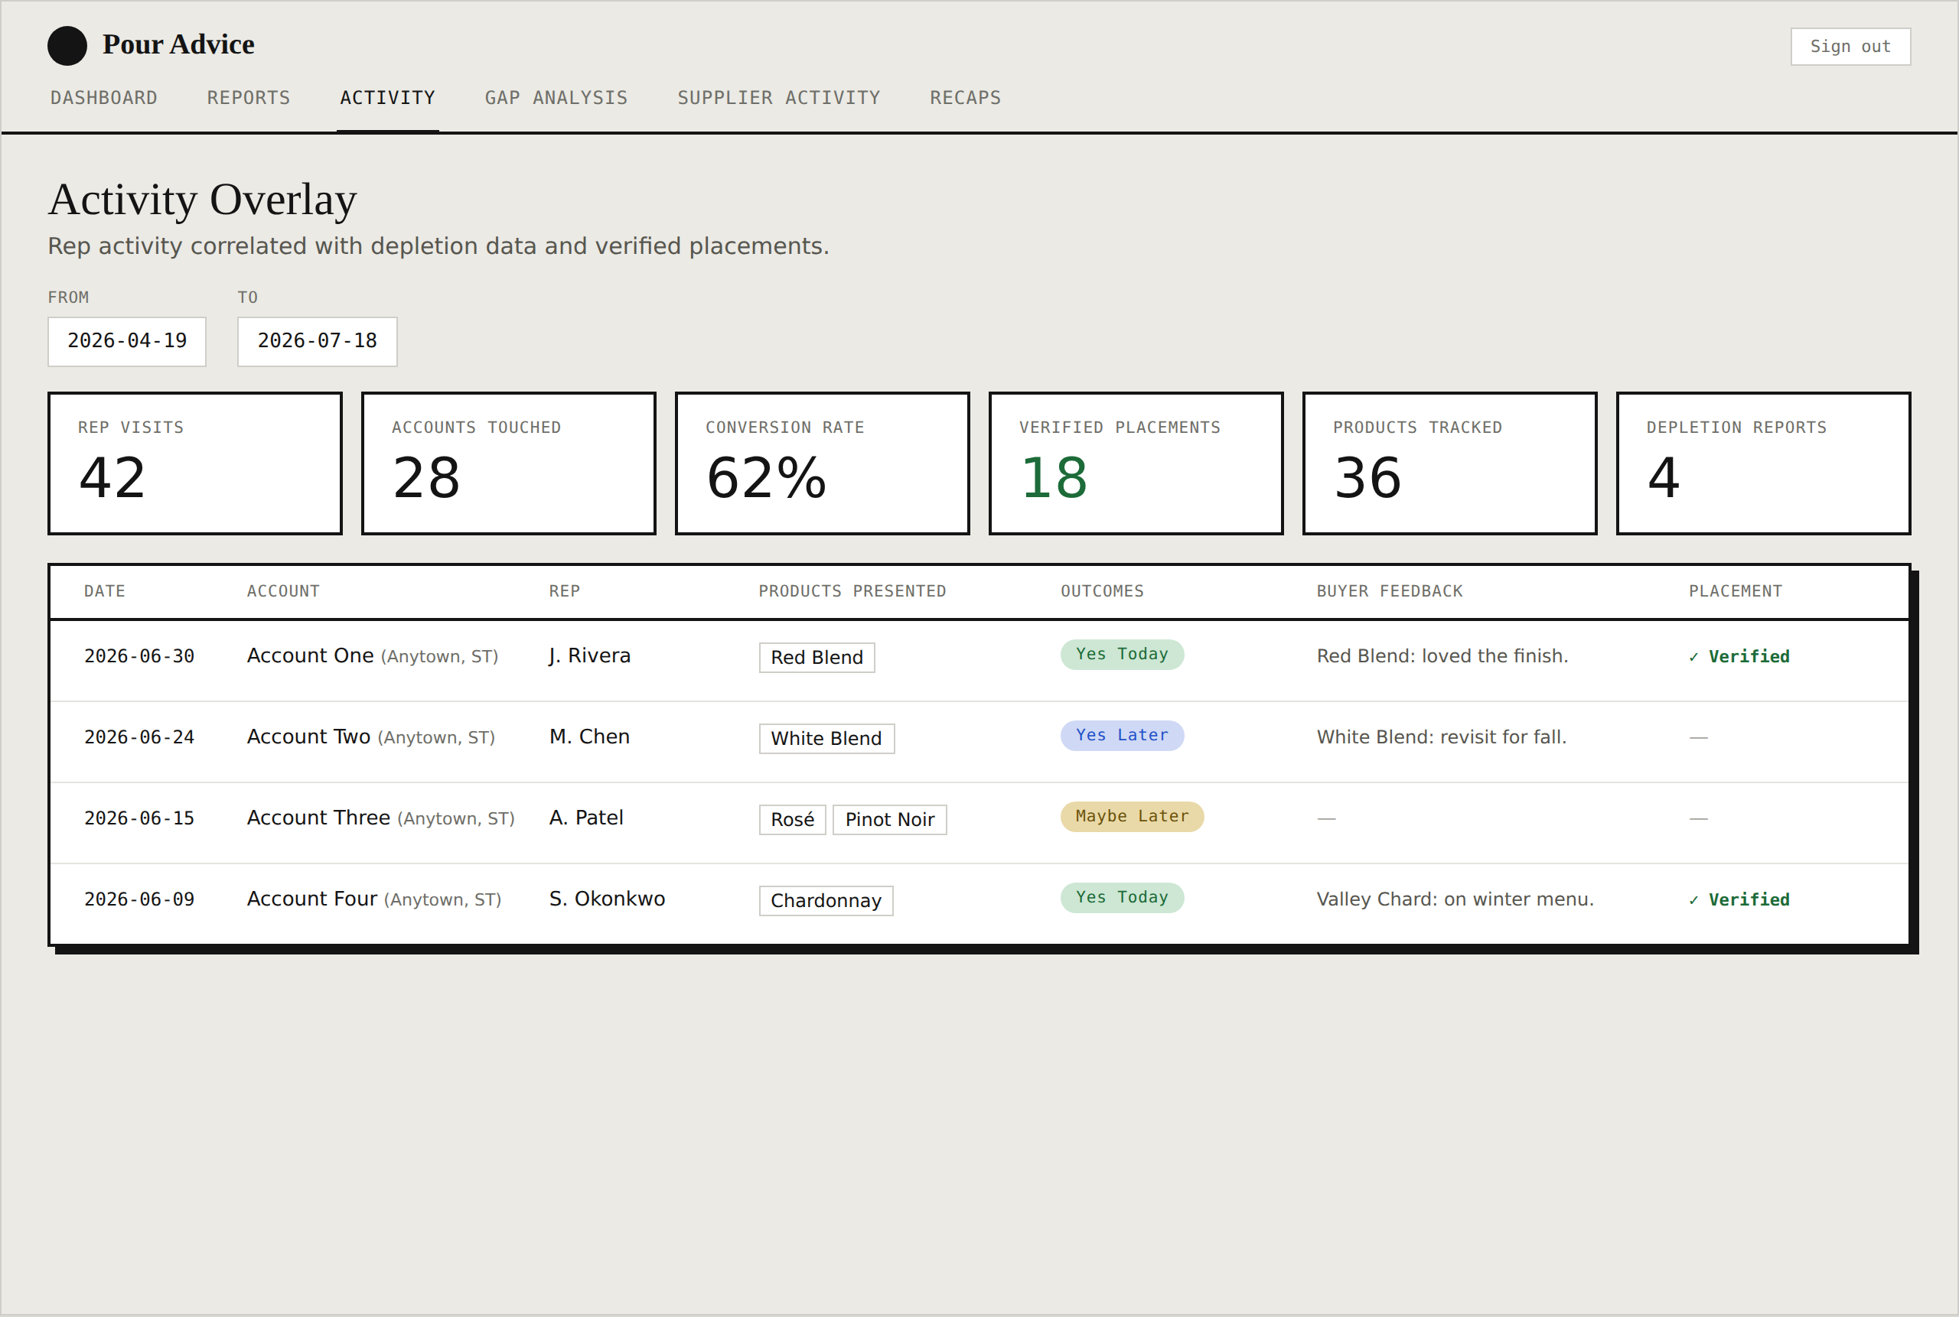The height and width of the screenshot is (1317, 1959).
Task: Click feedback 'White Blend: revisit for fall.'
Action: point(1441,737)
